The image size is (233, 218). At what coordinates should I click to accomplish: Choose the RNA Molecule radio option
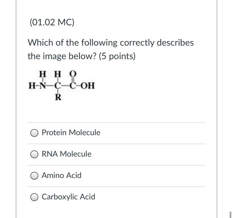pyautogui.click(x=35, y=154)
